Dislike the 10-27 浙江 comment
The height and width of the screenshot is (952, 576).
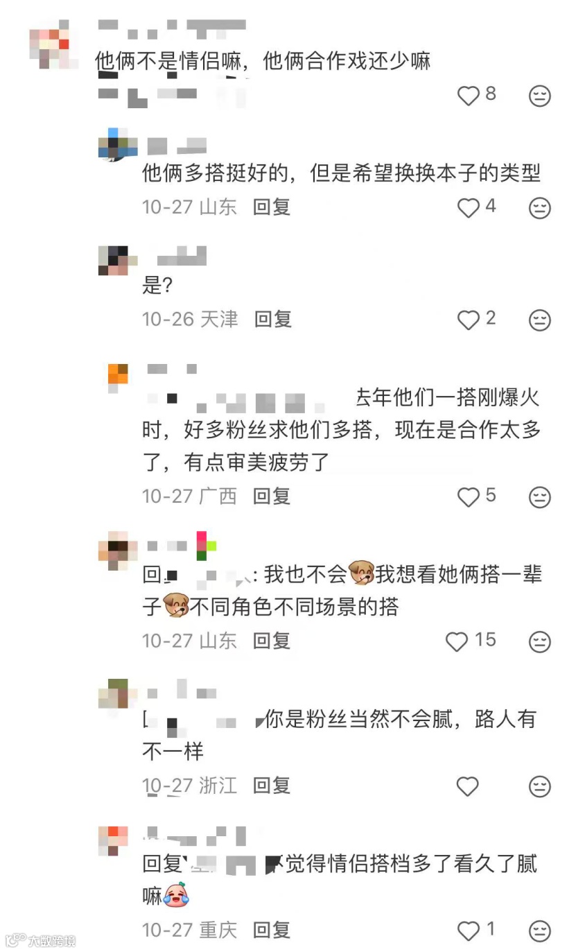click(x=540, y=786)
